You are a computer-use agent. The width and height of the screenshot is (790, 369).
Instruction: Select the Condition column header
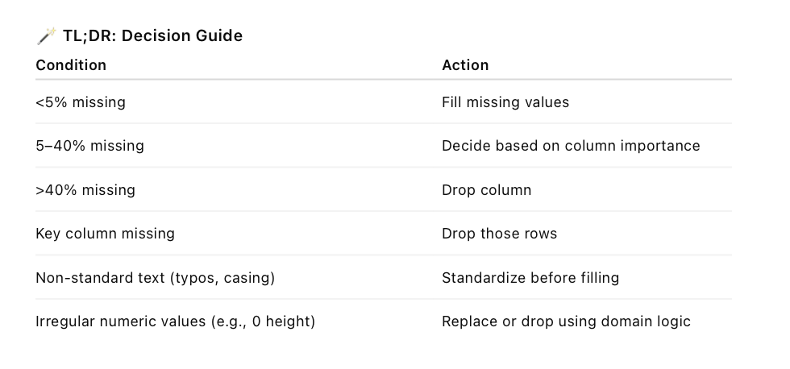coord(71,65)
